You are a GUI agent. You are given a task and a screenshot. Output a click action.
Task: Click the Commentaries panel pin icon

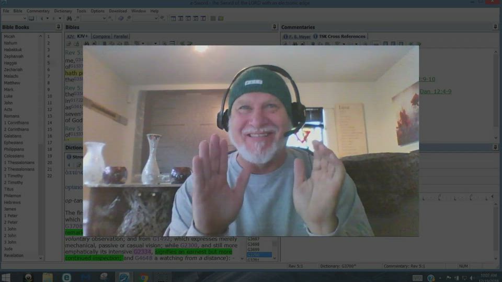click(x=495, y=27)
